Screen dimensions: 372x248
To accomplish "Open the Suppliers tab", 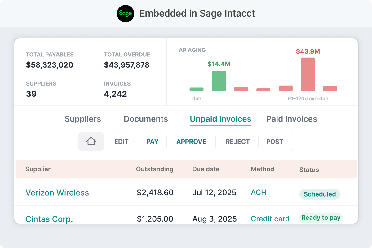I will point(83,119).
